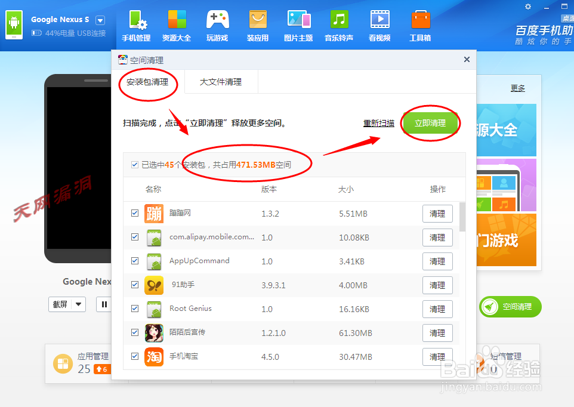
Task: Click the purple apps promo tile
Action: [506, 185]
